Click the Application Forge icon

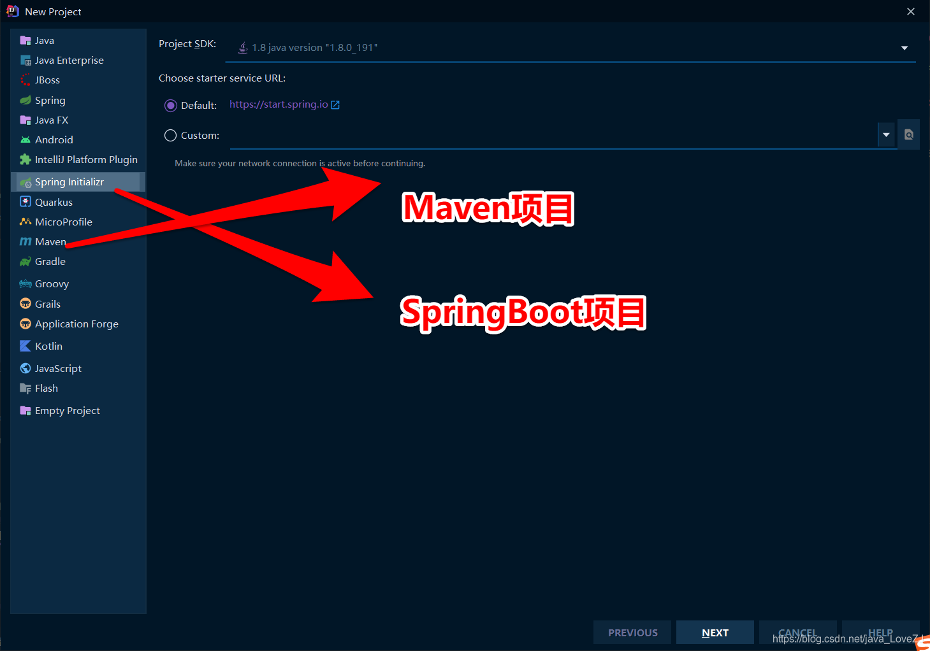[x=25, y=324]
